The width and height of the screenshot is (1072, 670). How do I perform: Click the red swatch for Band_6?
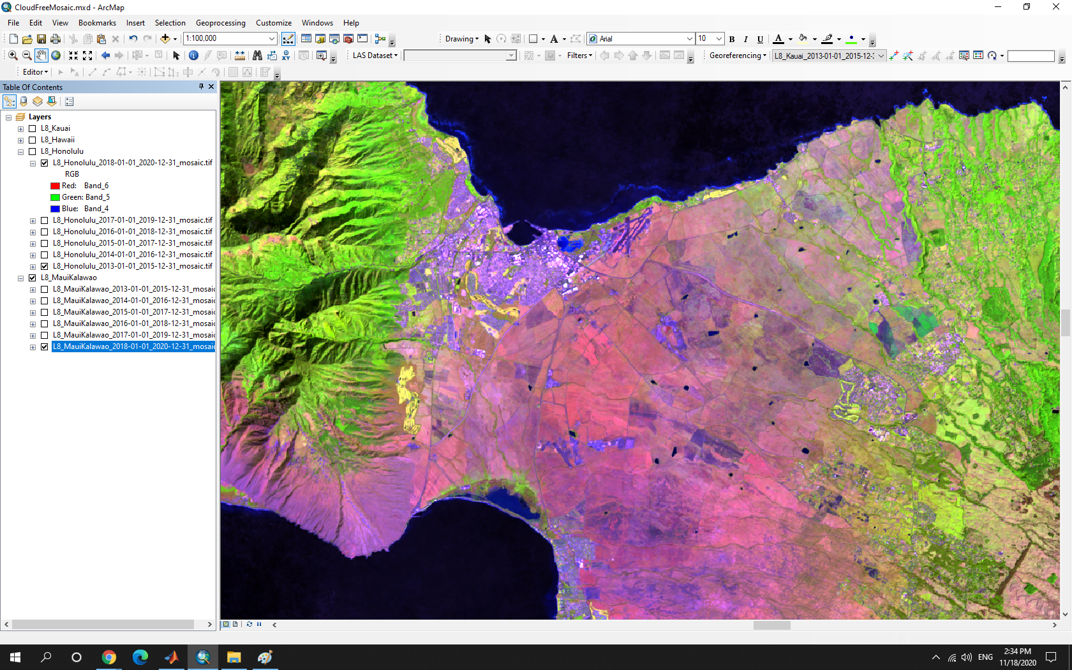point(55,186)
